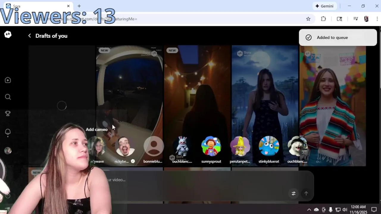Open Chrome media controls icon
This screenshot has height=214, width=381.
(x=356, y=19)
